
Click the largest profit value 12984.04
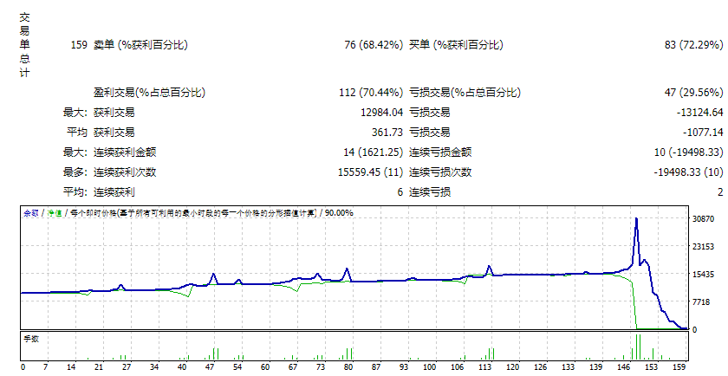[x=381, y=113]
